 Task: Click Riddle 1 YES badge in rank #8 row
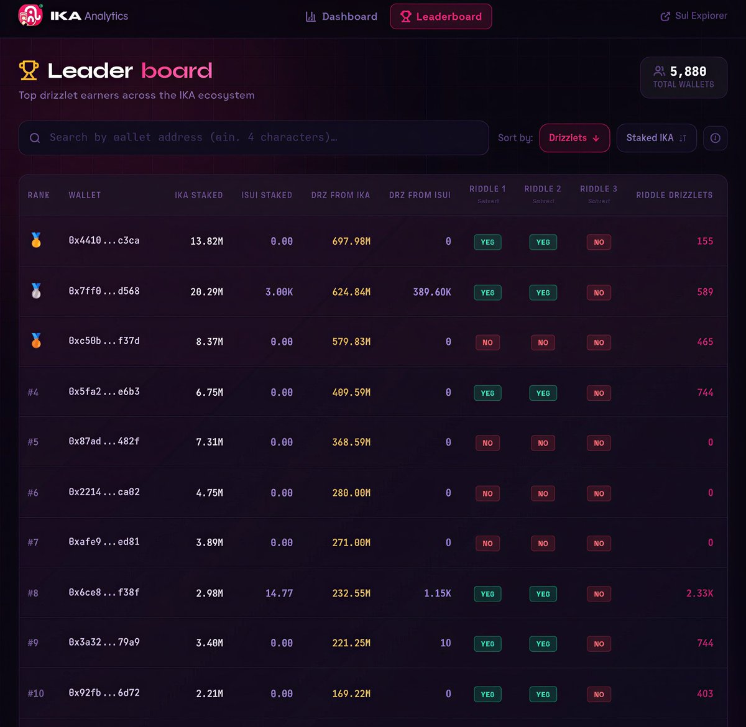(487, 594)
